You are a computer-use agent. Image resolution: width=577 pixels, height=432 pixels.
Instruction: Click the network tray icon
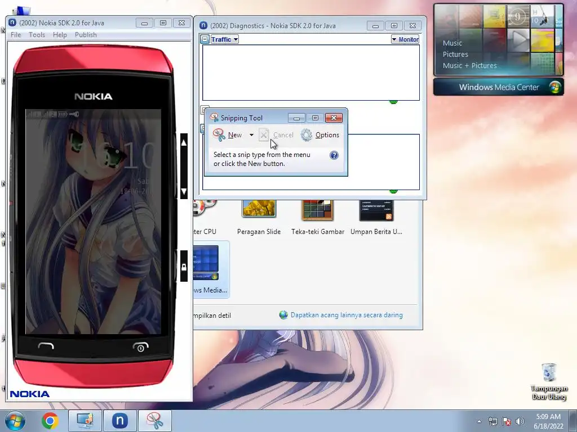click(492, 421)
